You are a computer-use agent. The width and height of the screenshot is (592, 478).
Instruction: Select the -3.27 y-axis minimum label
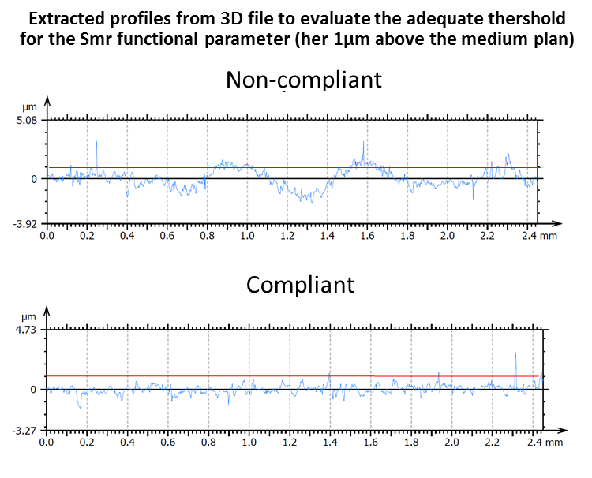pos(24,431)
